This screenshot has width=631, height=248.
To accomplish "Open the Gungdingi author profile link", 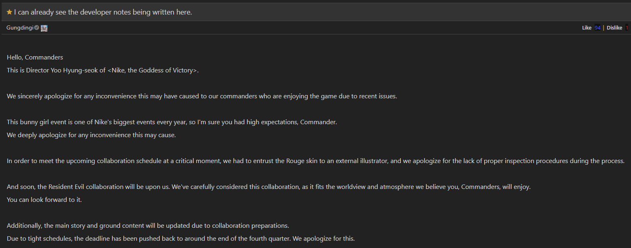I will [20, 28].
